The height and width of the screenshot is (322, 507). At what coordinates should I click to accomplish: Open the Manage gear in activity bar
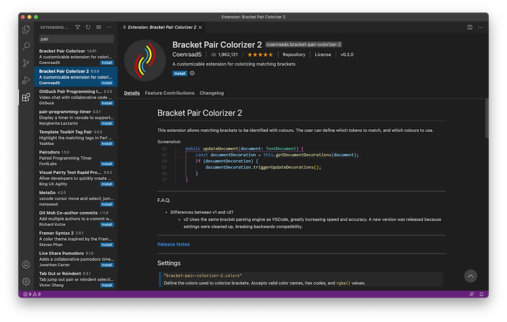click(26, 281)
